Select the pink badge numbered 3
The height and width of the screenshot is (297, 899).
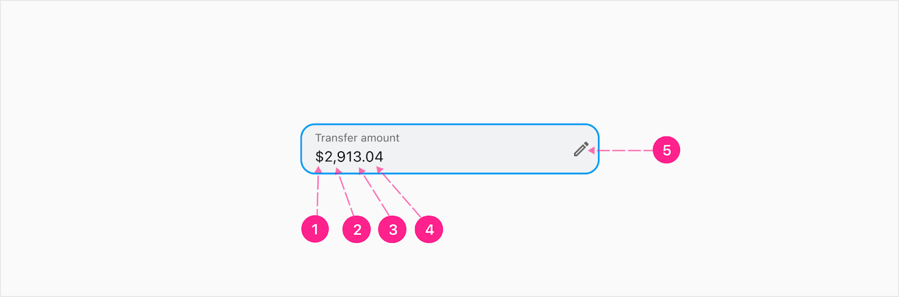click(x=392, y=229)
